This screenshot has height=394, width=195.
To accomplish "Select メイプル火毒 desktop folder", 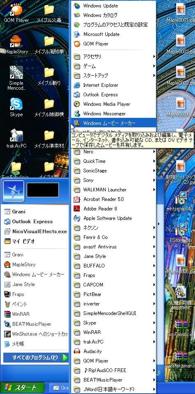I will click(49, 13).
